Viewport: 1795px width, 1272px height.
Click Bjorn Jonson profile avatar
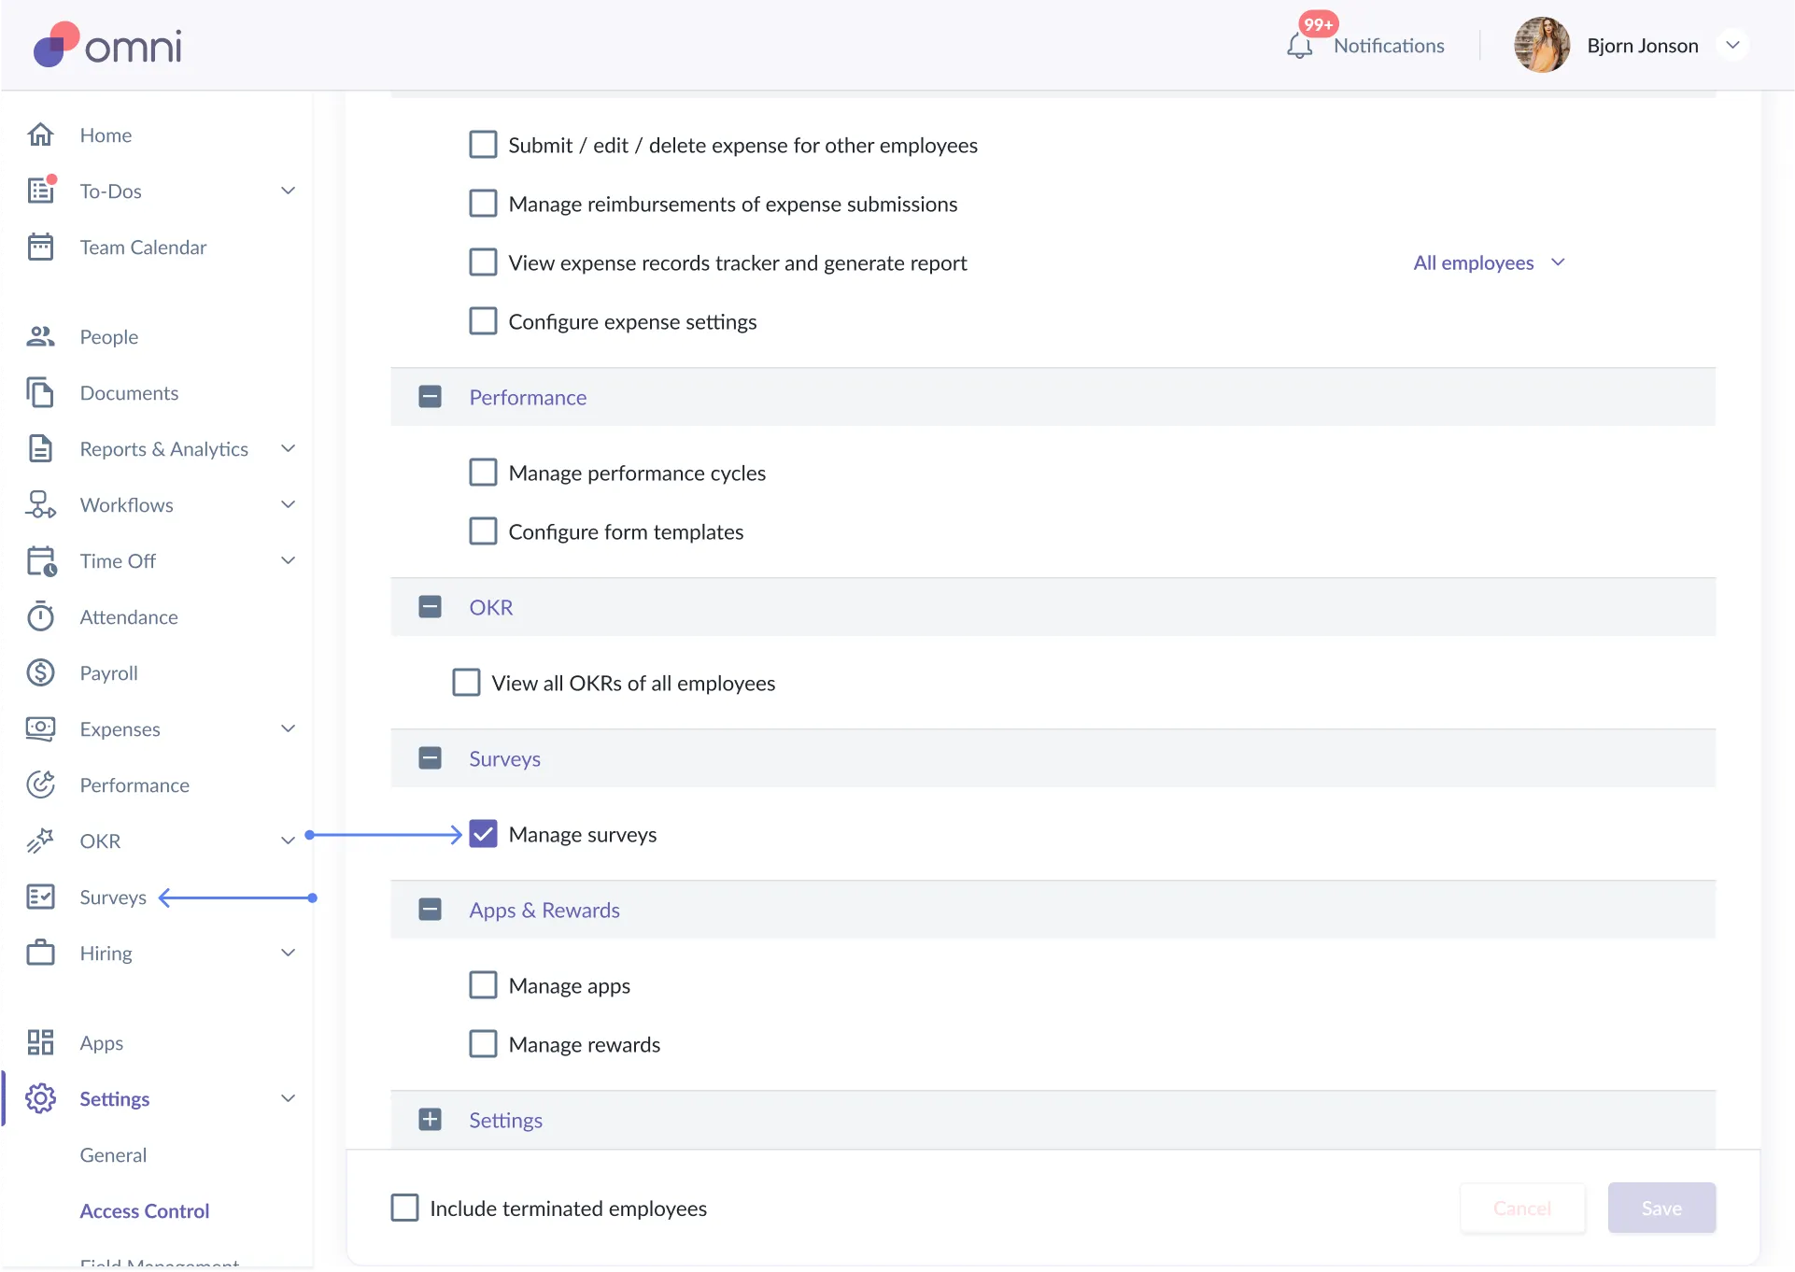point(1541,46)
